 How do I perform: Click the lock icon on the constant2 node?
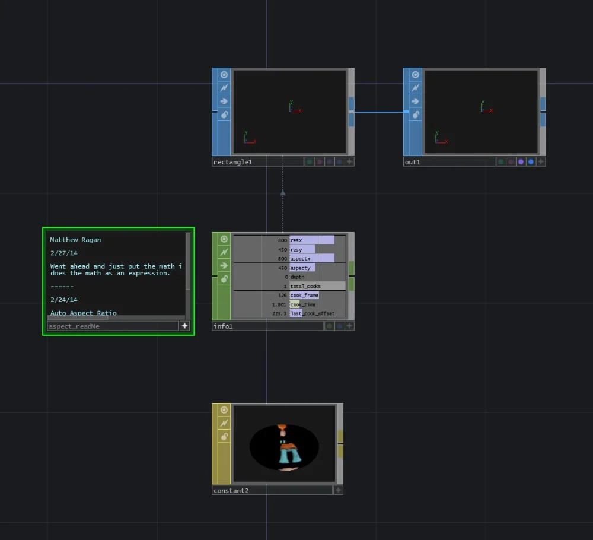(224, 436)
